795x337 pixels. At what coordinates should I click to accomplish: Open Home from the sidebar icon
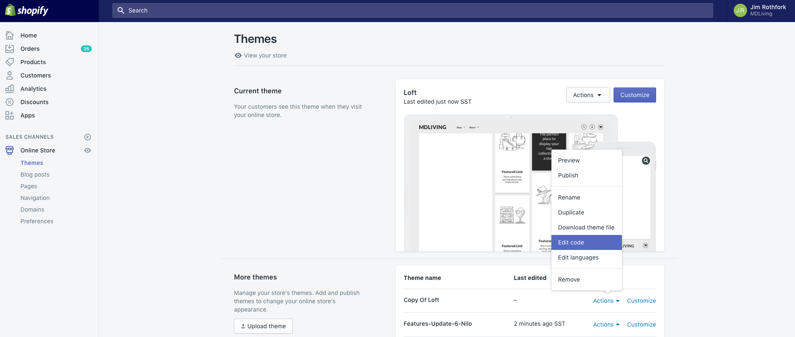(x=10, y=35)
